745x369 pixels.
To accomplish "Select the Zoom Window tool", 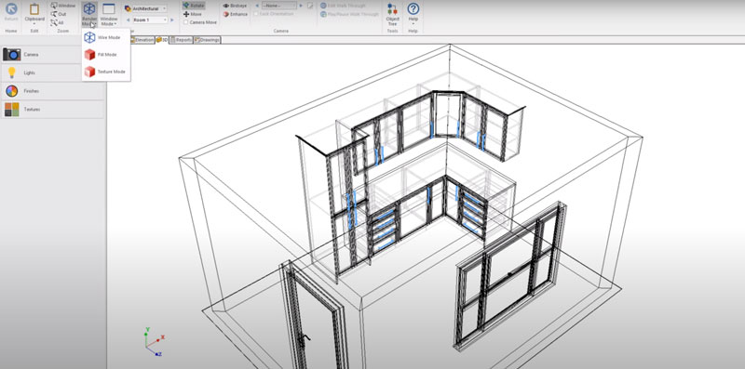I will 63,6.
